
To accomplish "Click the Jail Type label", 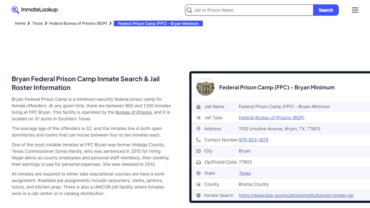I will point(213,118).
